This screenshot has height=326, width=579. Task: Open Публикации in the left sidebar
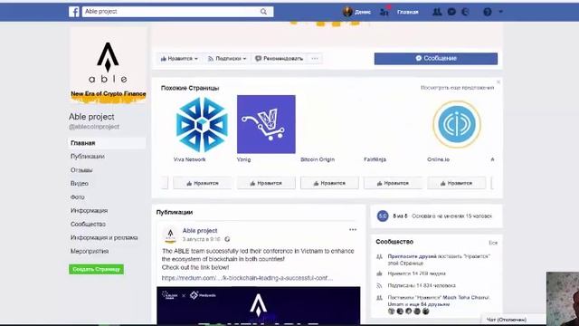coord(88,157)
